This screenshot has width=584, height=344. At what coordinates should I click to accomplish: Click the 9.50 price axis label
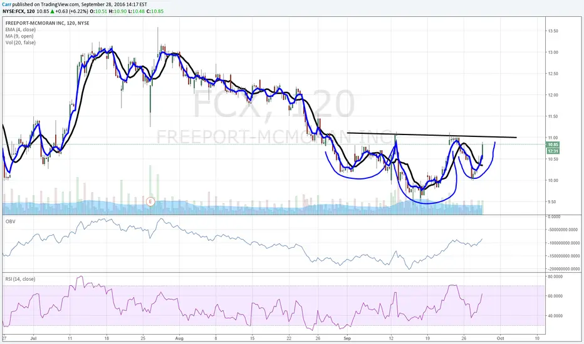(x=553, y=202)
